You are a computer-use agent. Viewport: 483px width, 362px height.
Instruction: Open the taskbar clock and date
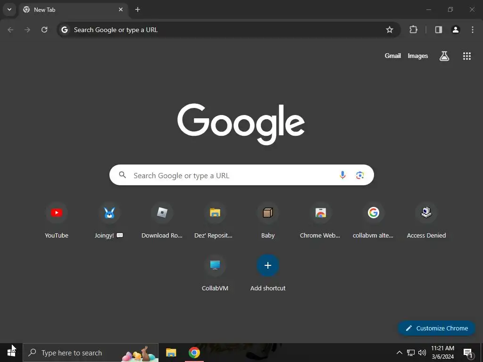click(442, 353)
